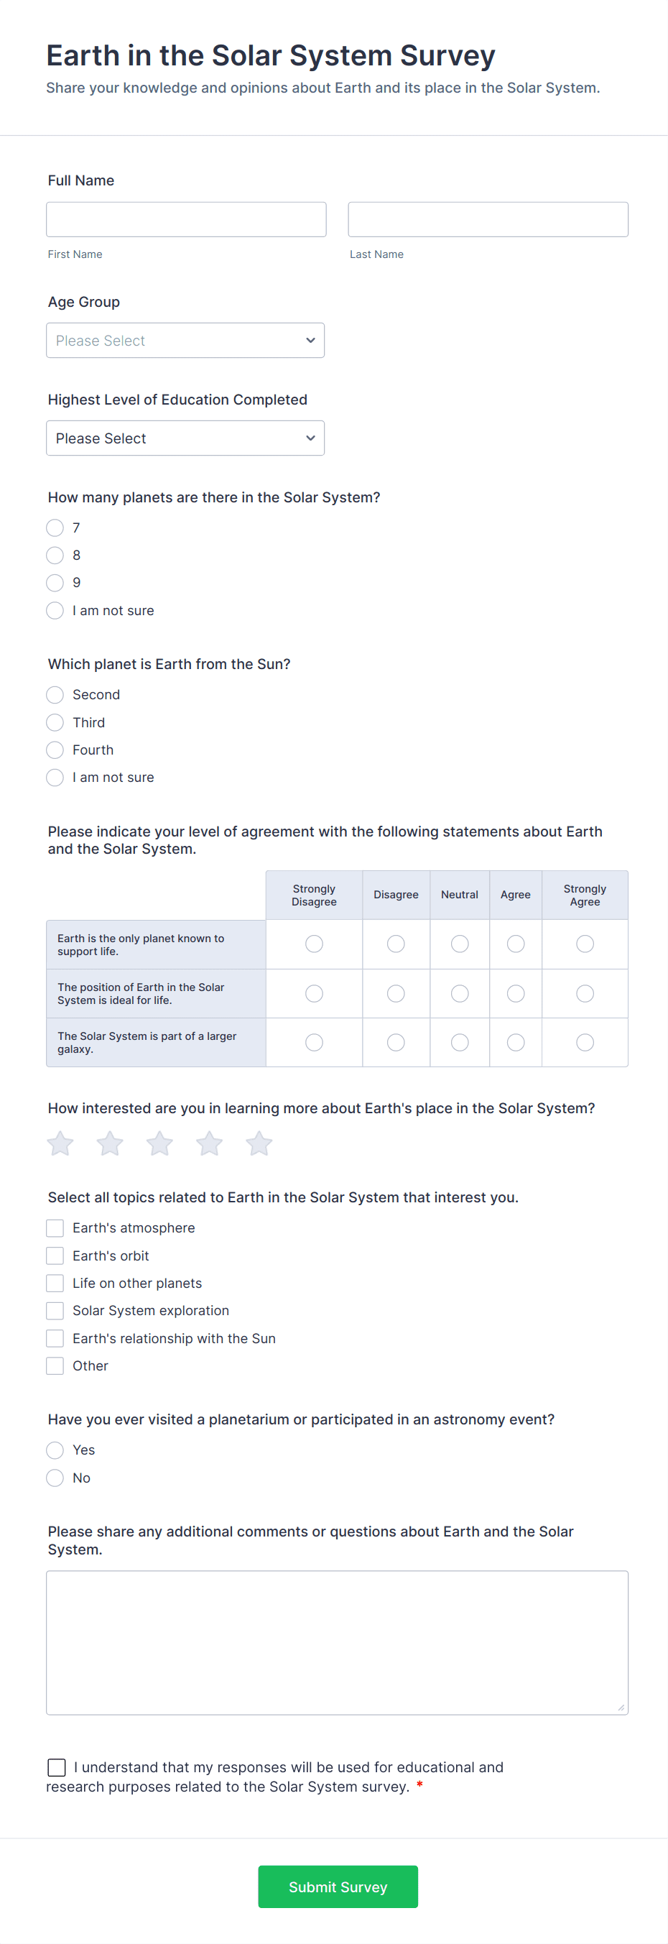Give a five-star interest rating
Screen dimensions: 668x1944
click(x=259, y=1143)
